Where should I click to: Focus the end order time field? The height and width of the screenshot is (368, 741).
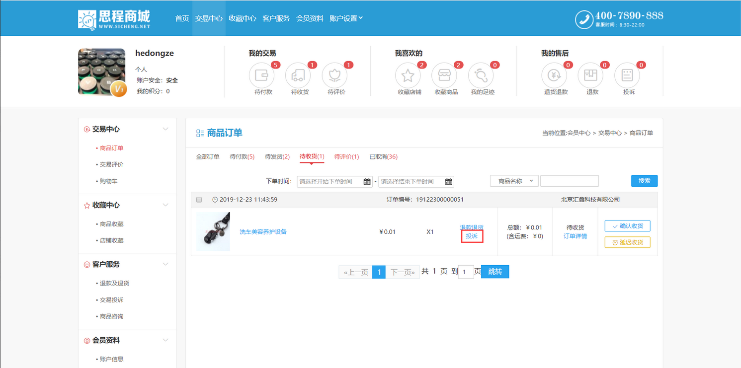pos(416,182)
